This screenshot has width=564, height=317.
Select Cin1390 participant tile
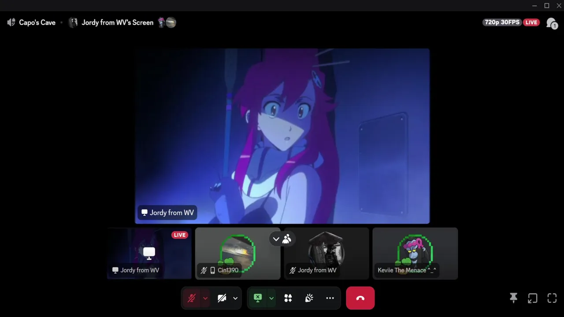(x=238, y=253)
